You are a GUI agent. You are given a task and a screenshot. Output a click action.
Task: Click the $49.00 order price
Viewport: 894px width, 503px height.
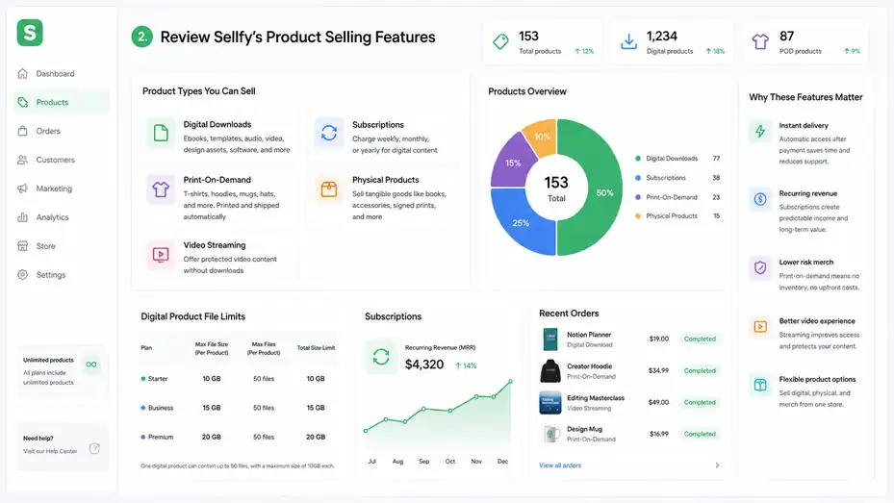pyautogui.click(x=658, y=402)
